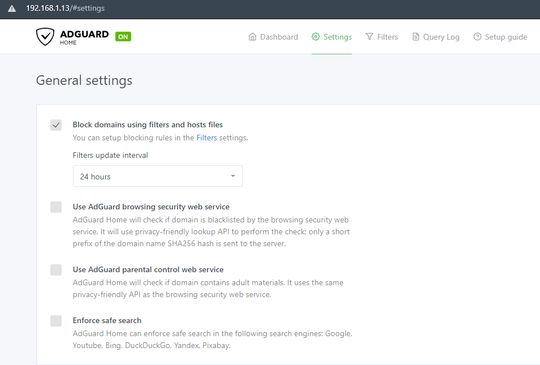Click the Settings gear icon
The image size is (540, 365).
pyautogui.click(x=316, y=37)
